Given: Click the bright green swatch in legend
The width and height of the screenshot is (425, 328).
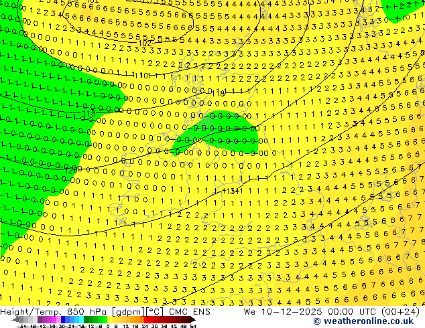Looking at the screenshot, I should click(105, 320).
